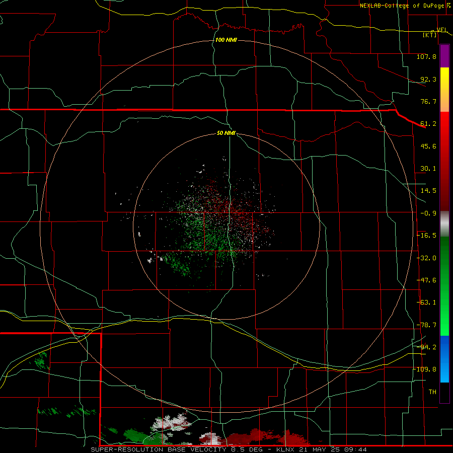Screen dimensions: 453x453
Task: Select the blue segment of the color bar
Action: click(444, 359)
